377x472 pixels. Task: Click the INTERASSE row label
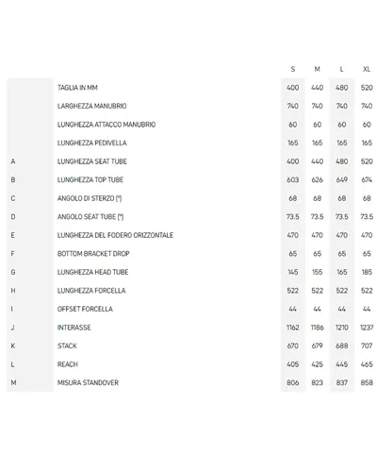[74, 328]
